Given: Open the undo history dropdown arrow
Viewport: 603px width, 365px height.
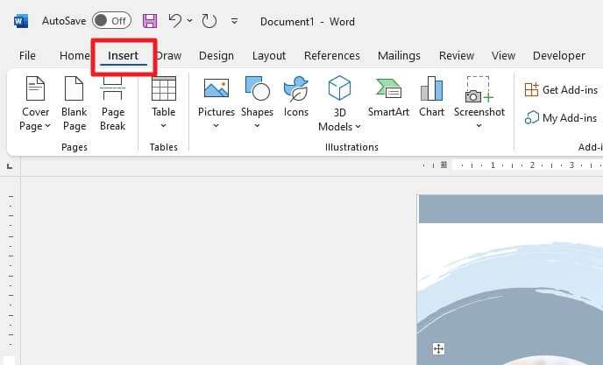Looking at the screenshot, I should tap(190, 20).
